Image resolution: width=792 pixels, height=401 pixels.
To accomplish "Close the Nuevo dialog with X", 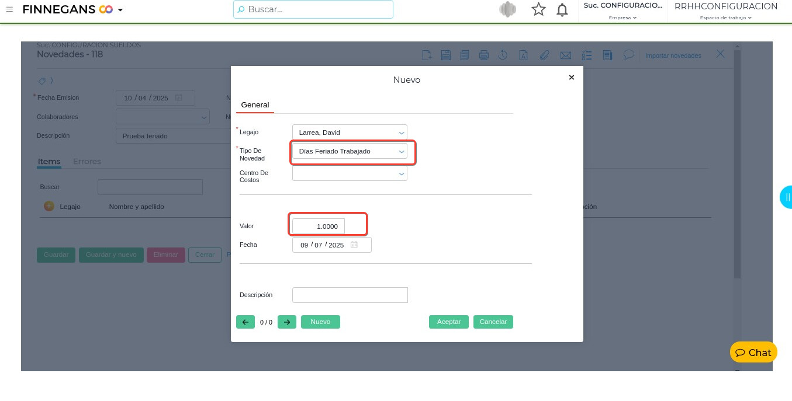I will click(572, 77).
